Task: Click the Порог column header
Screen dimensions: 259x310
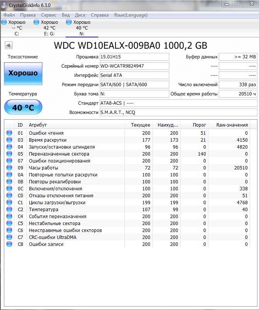Action: (x=194, y=125)
